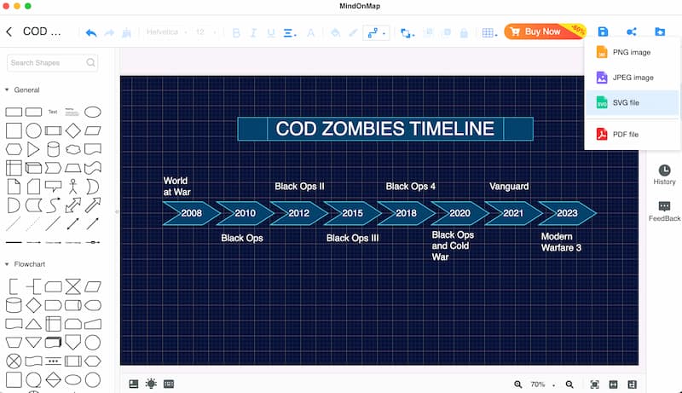Choose the line color pen icon
Image resolution: width=682 pixels, height=393 pixels.
[353, 32]
